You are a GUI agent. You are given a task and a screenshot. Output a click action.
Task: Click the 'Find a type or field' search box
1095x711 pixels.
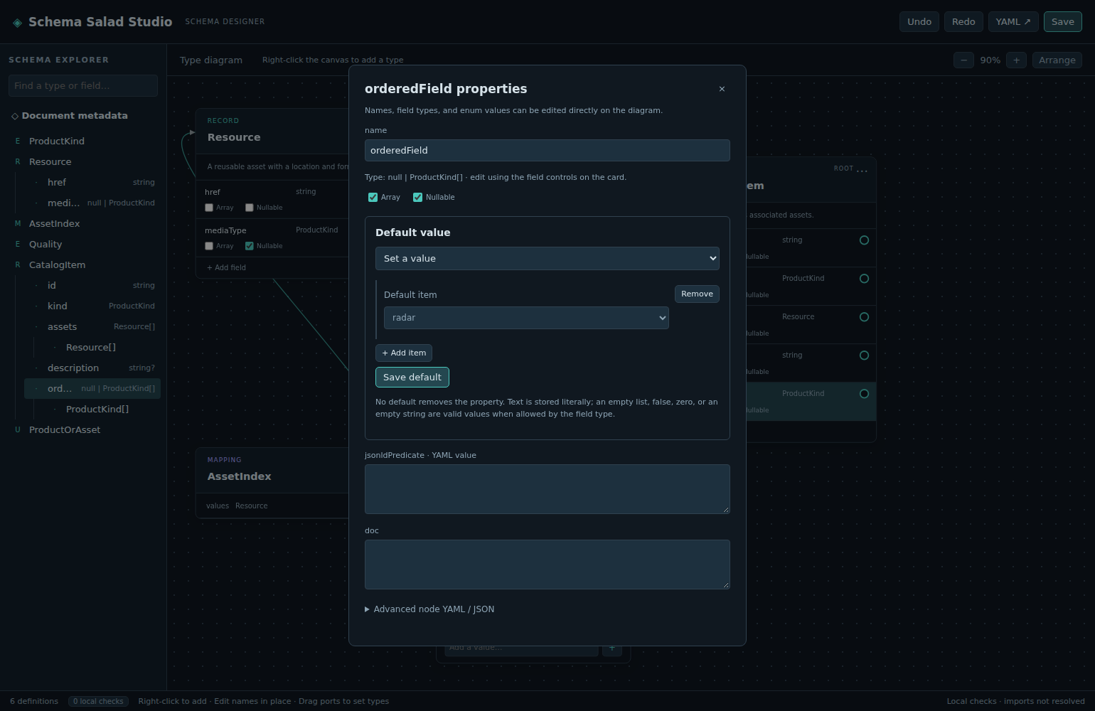83,86
